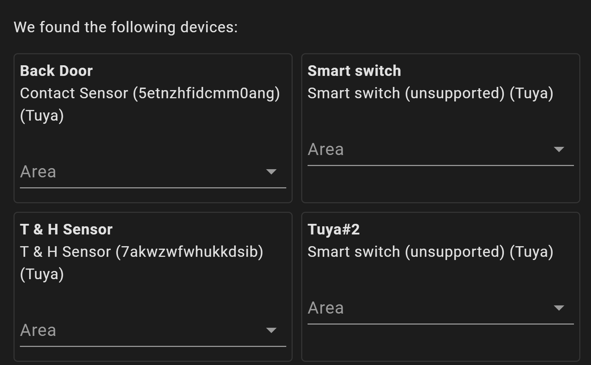Expand the Area selector on Smart switch card
The image size is (591, 365).
[440, 149]
